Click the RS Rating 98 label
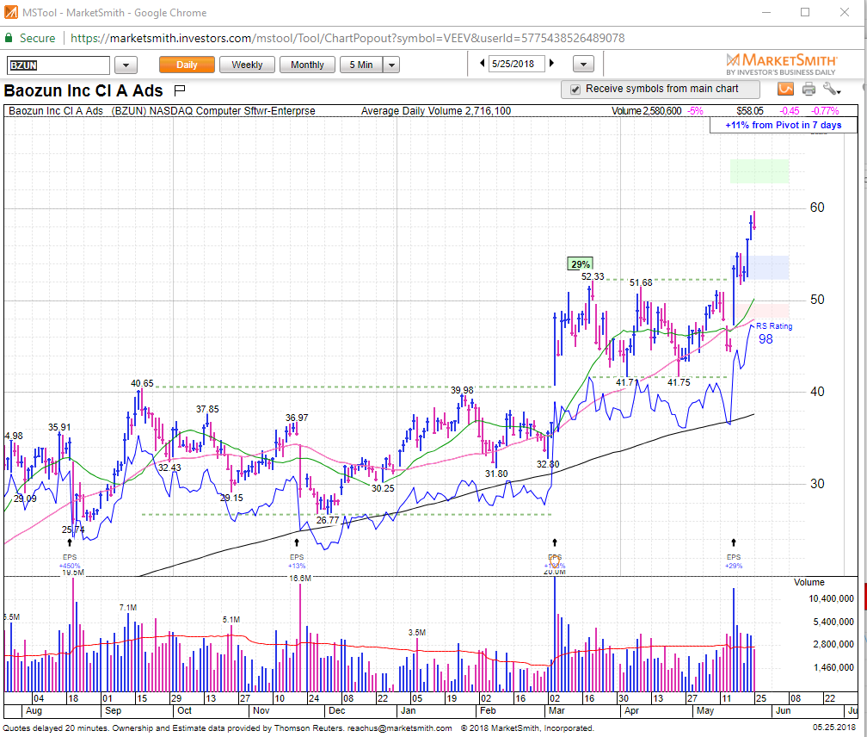 pyautogui.click(x=773, y=334)
